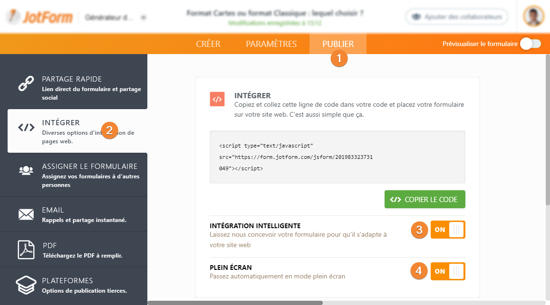Open PLATEFORMES sidebar section
The height and width of the screenshot is (305, 550).
(74, 285)
